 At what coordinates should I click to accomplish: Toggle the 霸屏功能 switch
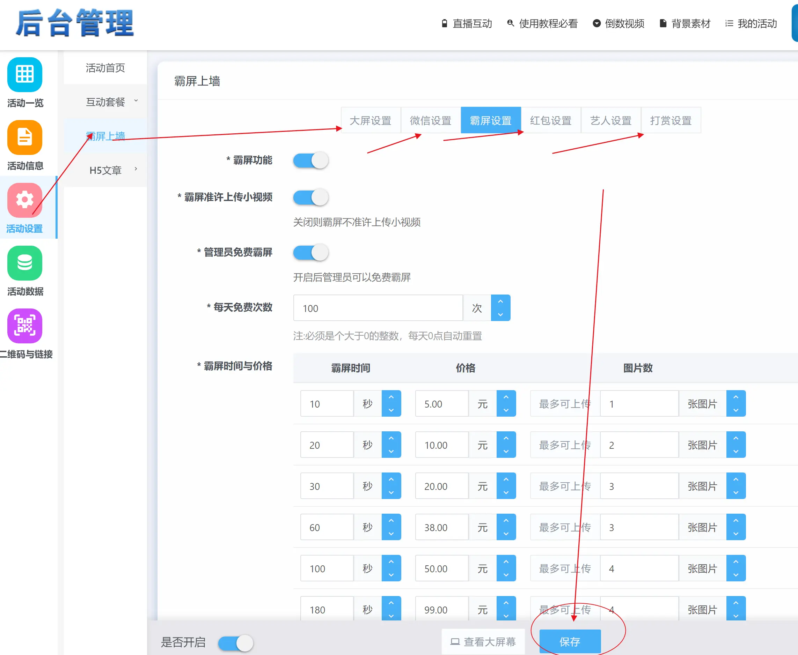[x=310, y=161]
